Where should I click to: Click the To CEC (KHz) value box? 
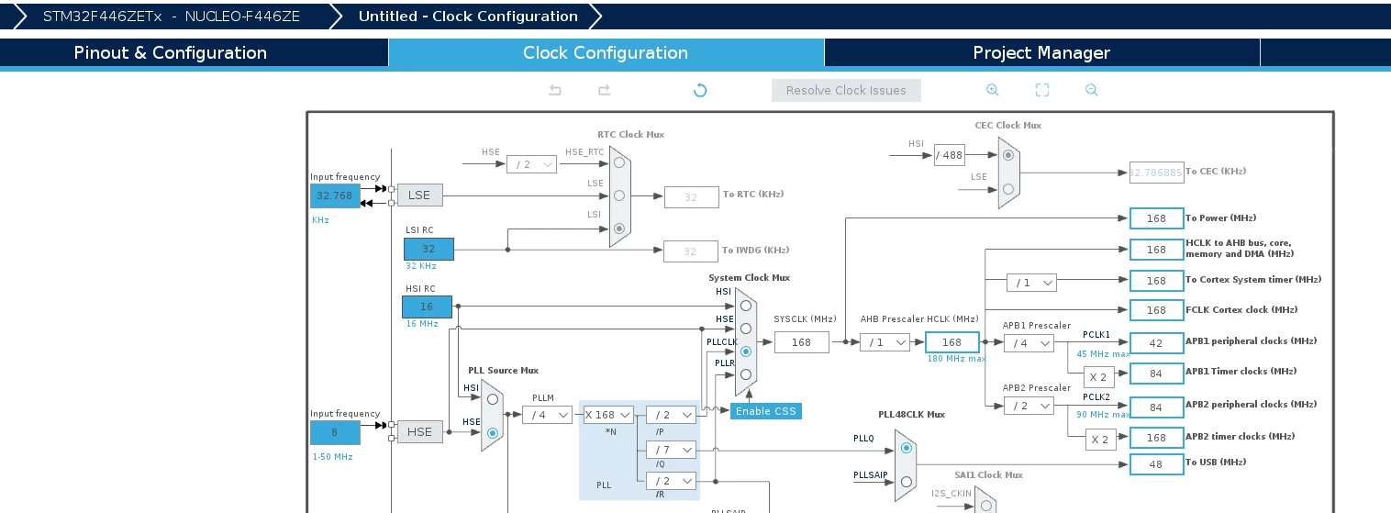pyautogui.click(x=1156, y=172)
